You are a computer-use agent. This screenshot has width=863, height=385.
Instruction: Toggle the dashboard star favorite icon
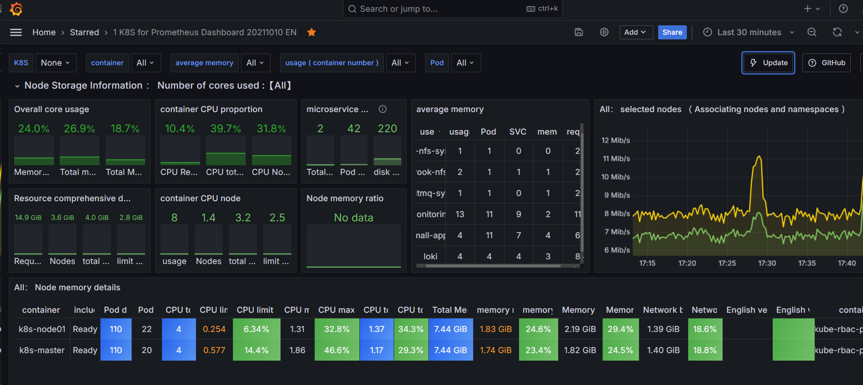tap(311, 32)
